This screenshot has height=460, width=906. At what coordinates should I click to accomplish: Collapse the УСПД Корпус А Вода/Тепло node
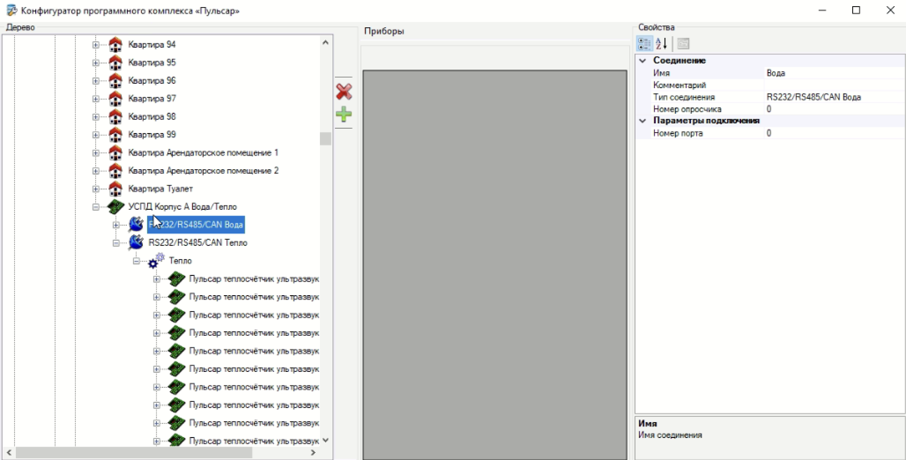[x=96, y=207]
